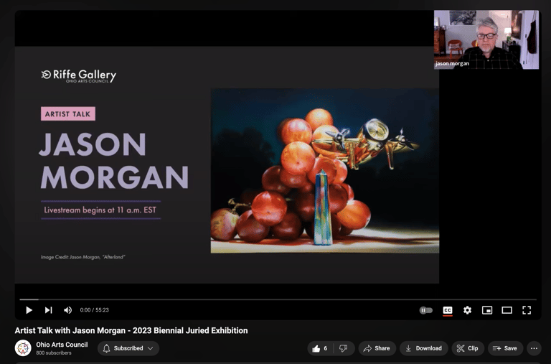This screenshot has height=364, width=551.
Task: Expand the Subscribed notification dropdown
Action: 128,348
